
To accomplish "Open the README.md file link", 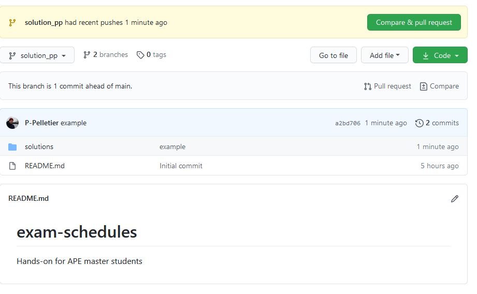I will pyautogui.click(x=45, y=166).
